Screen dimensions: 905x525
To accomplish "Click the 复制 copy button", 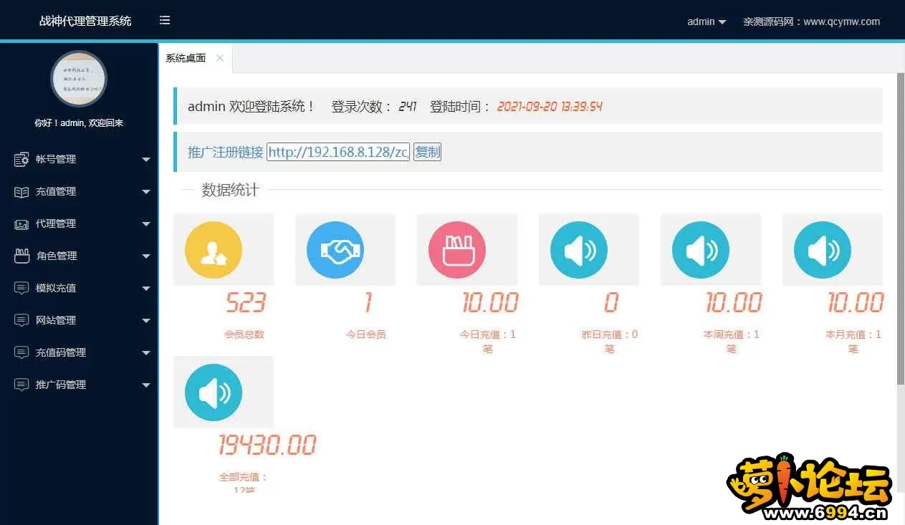I will coord(427,152).
